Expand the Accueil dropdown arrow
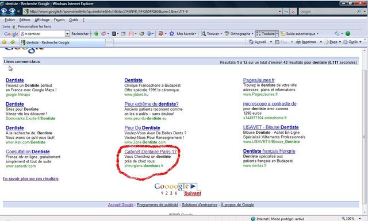This screenshot has width=368, height=221. click(271, 42)
